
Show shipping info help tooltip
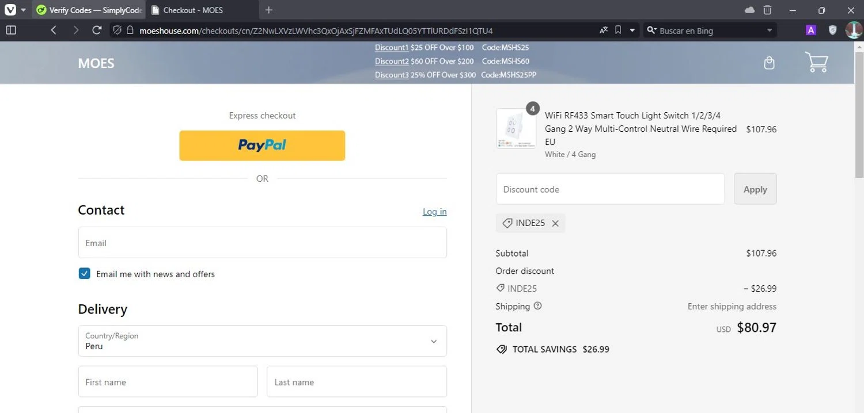click(x=537, y=306)
